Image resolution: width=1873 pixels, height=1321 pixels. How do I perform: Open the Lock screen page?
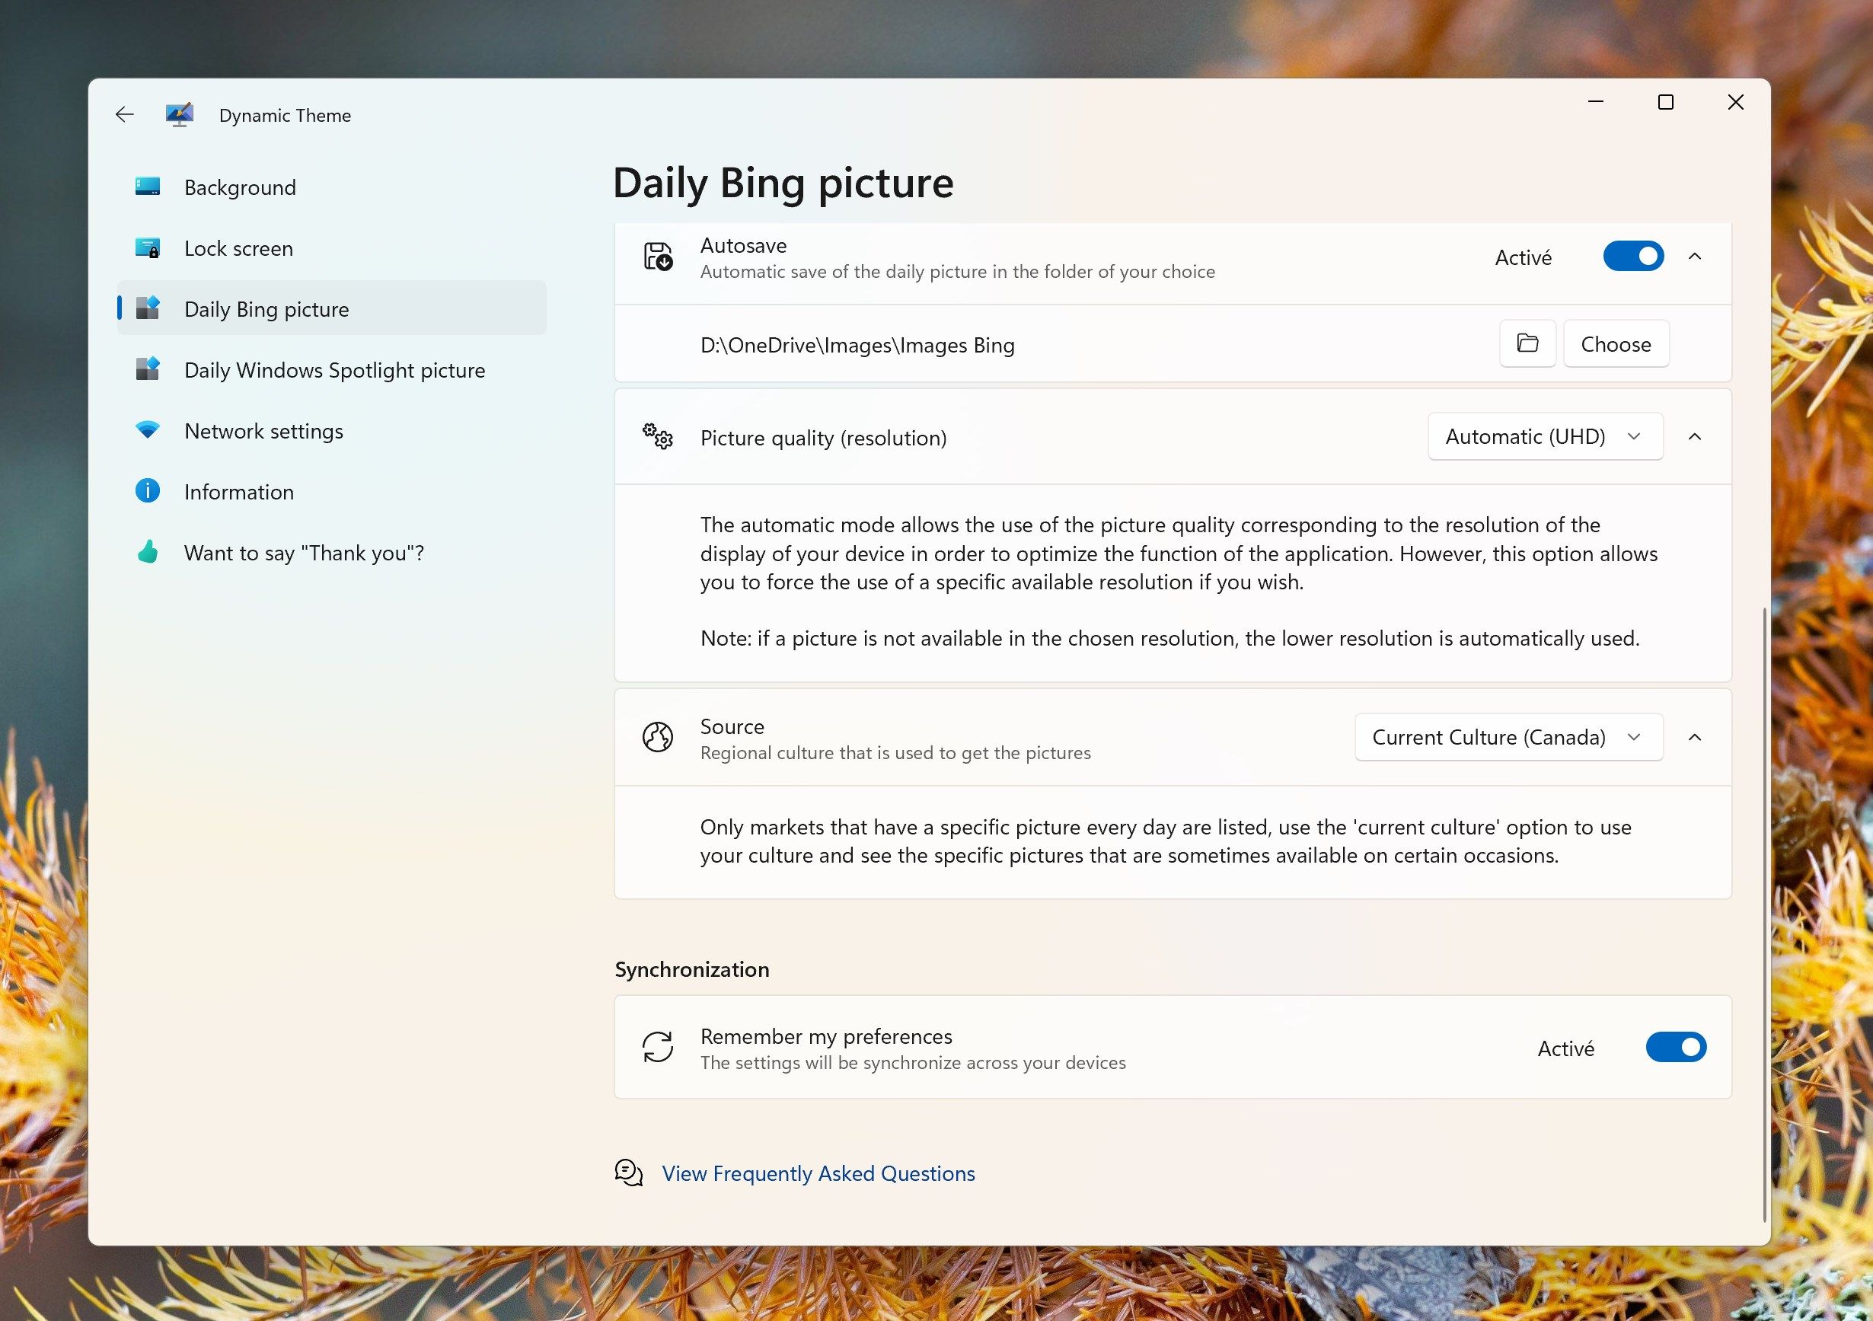(x=332, y=248)
